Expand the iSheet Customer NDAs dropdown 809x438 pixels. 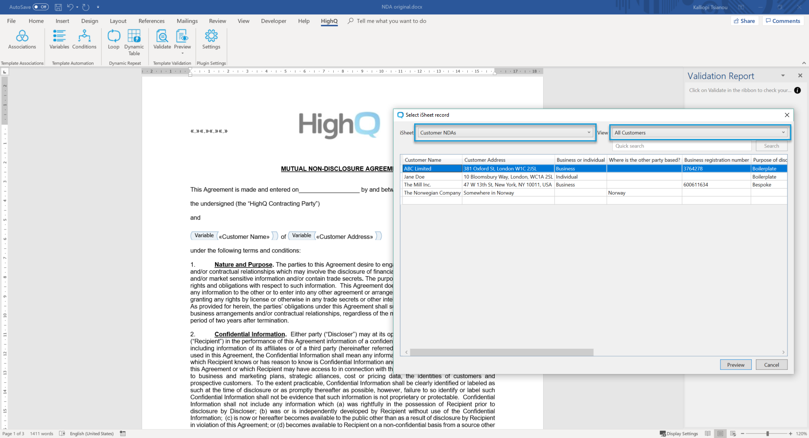589,133
